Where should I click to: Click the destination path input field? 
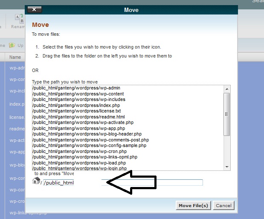point(123,183)
